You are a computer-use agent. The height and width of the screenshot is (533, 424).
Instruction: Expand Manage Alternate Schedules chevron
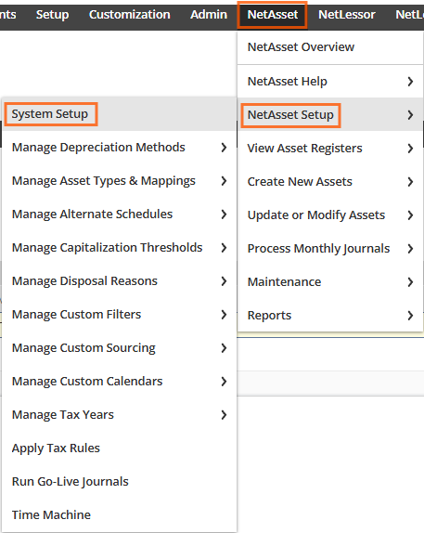pos(224,214)
